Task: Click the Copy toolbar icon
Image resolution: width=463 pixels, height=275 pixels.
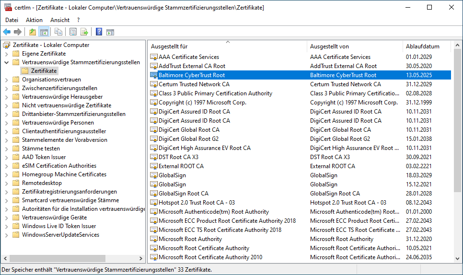Action: (x=58, y=32)
